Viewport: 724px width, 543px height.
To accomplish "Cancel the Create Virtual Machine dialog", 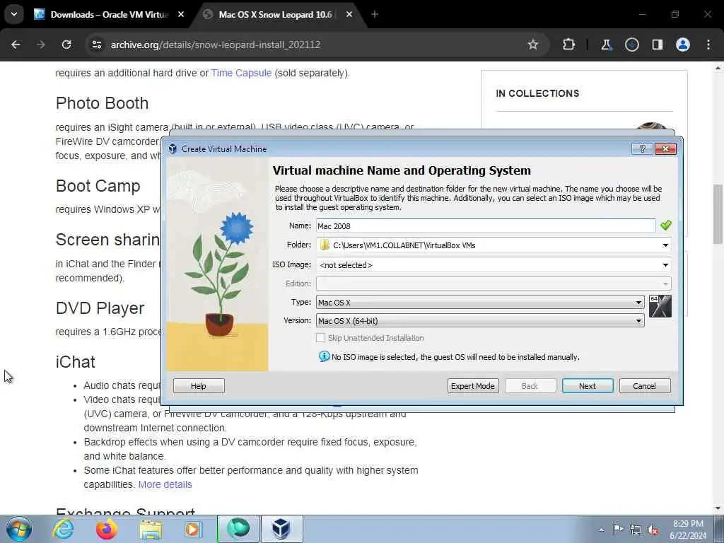I will [645, 385].
